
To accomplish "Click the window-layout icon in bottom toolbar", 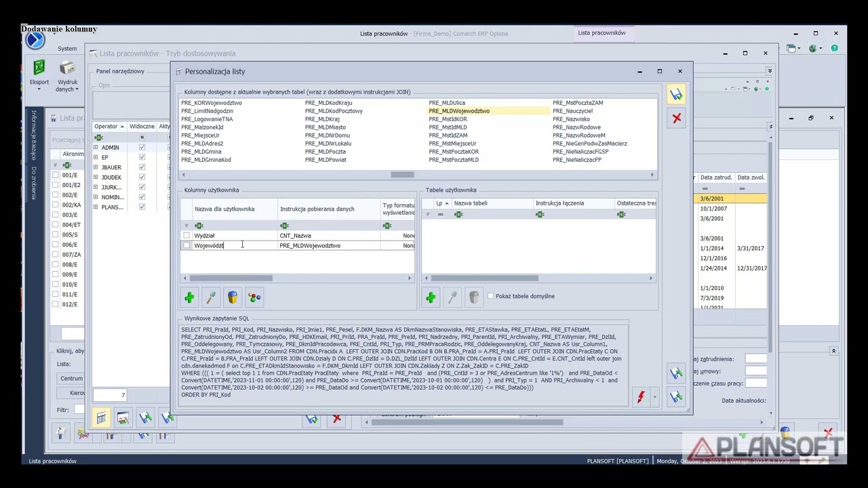I will click(x=123, y=418).
